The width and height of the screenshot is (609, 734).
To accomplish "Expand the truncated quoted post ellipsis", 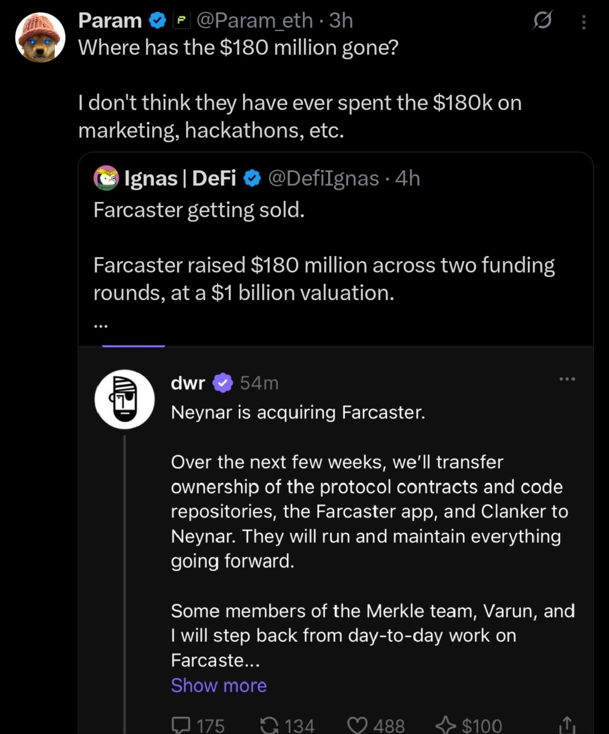I will [101, 325].
